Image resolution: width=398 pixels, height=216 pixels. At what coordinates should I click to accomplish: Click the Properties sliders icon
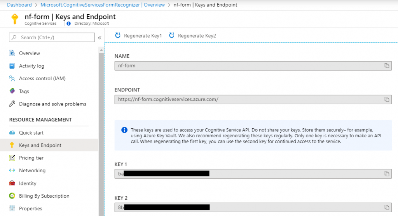point(12,208)
